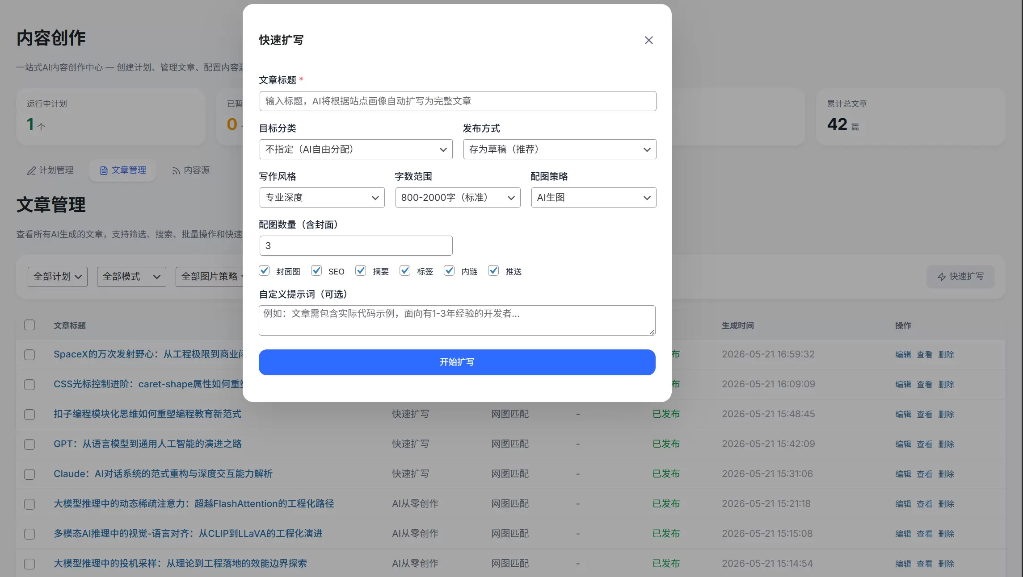Open the Claude article title link
The height and width of the screenshot is (577, 1023).
pos(163,474)
